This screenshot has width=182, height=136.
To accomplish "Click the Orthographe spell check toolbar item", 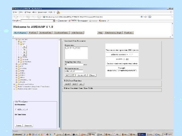I will (x=83, y=21).
